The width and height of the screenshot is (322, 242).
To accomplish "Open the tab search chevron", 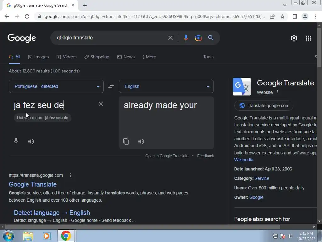I will [284, 6].
